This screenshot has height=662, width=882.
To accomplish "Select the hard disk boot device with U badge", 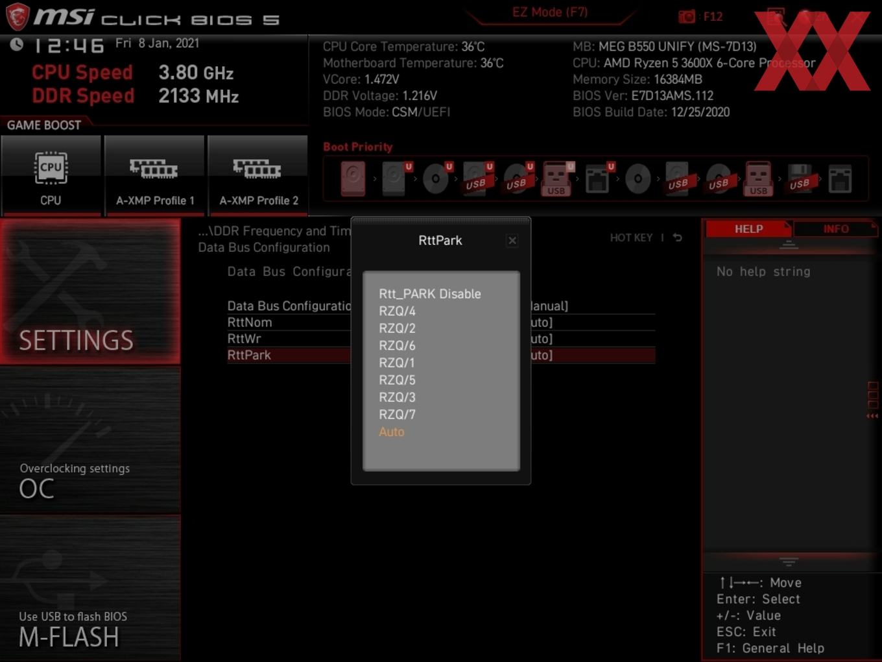I will 394,178.
